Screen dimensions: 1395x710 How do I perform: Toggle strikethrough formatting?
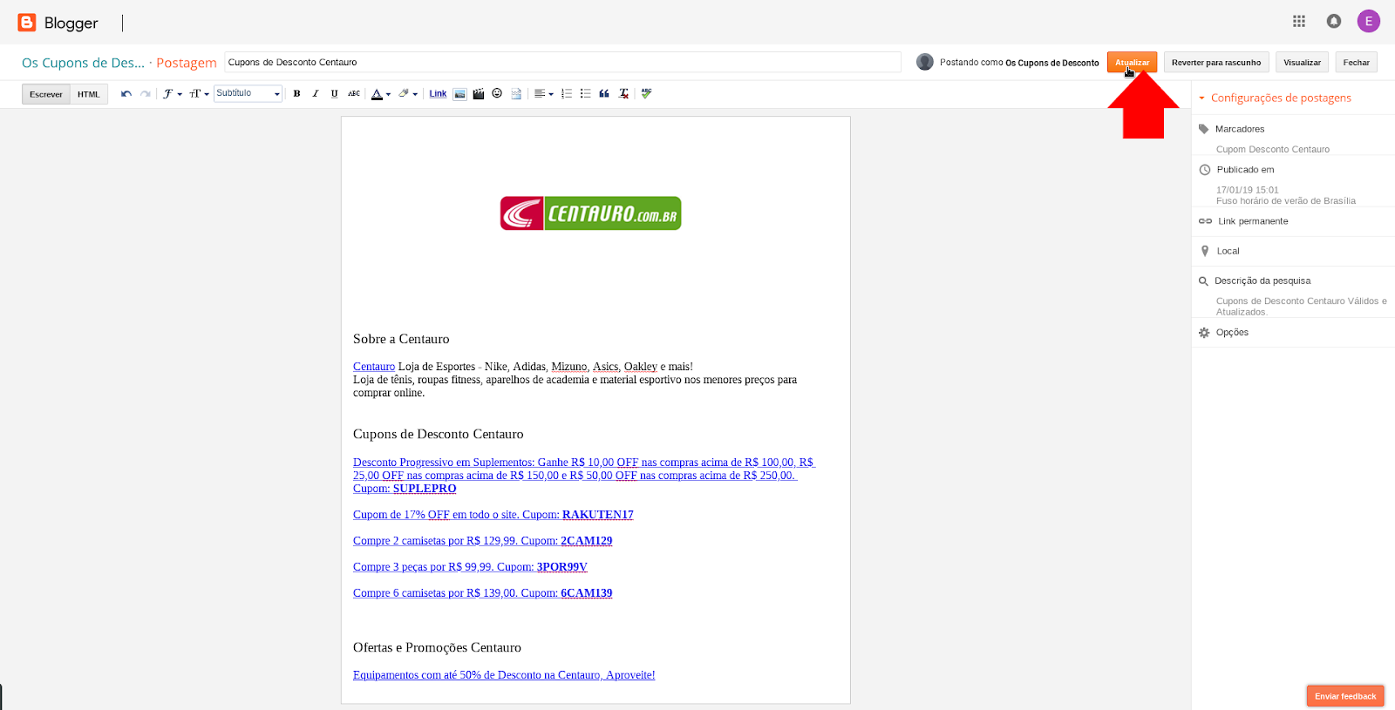click(x=354, y=94)
